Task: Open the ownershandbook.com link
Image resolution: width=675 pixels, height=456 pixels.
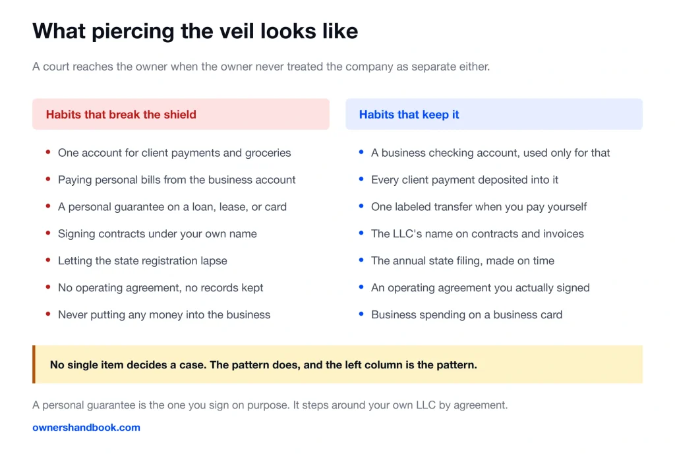Action: coord(86,428)
